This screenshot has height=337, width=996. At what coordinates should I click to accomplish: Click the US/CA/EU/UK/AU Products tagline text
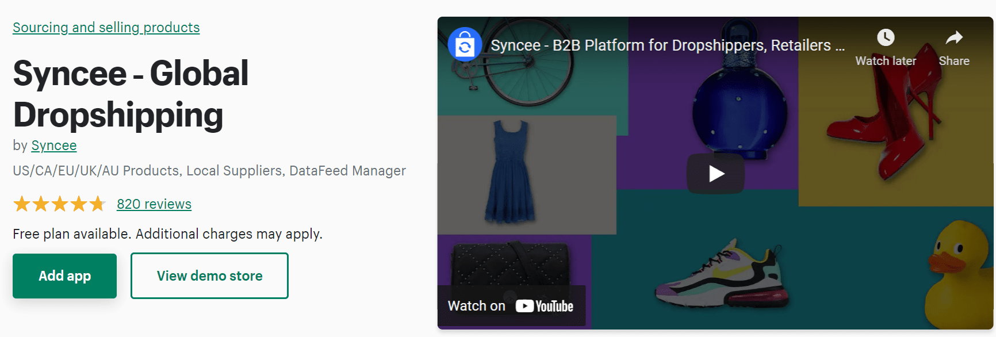(x=209, y=171)
